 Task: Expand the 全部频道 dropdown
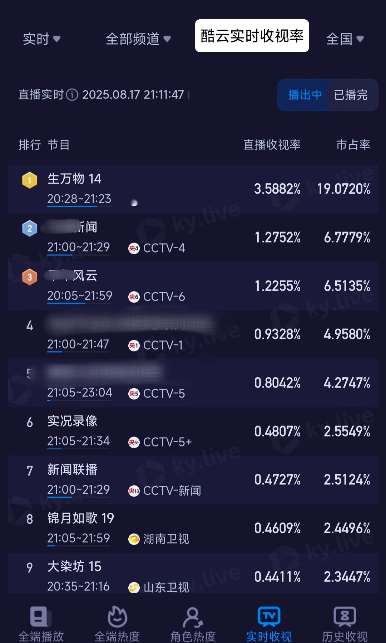click(x=138, y=39)
